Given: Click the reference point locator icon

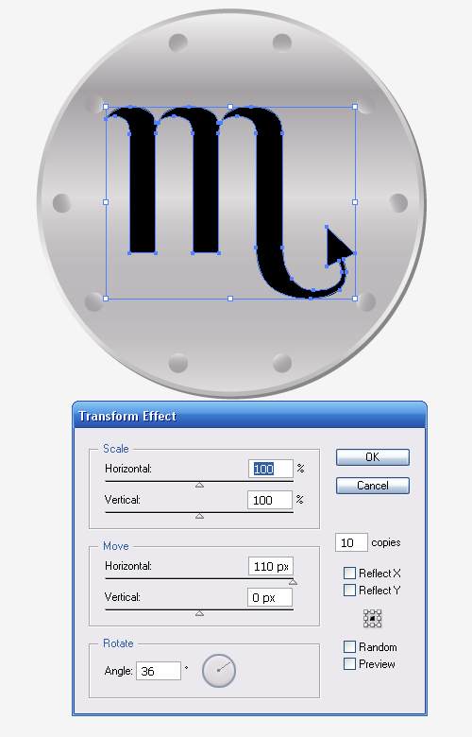Looking at the screenshot, I should [373, 619].
